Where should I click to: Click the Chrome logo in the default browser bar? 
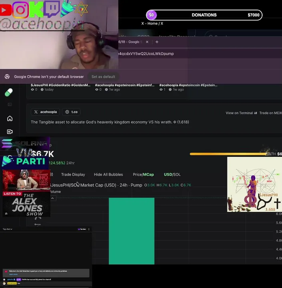tap(7, 76)
